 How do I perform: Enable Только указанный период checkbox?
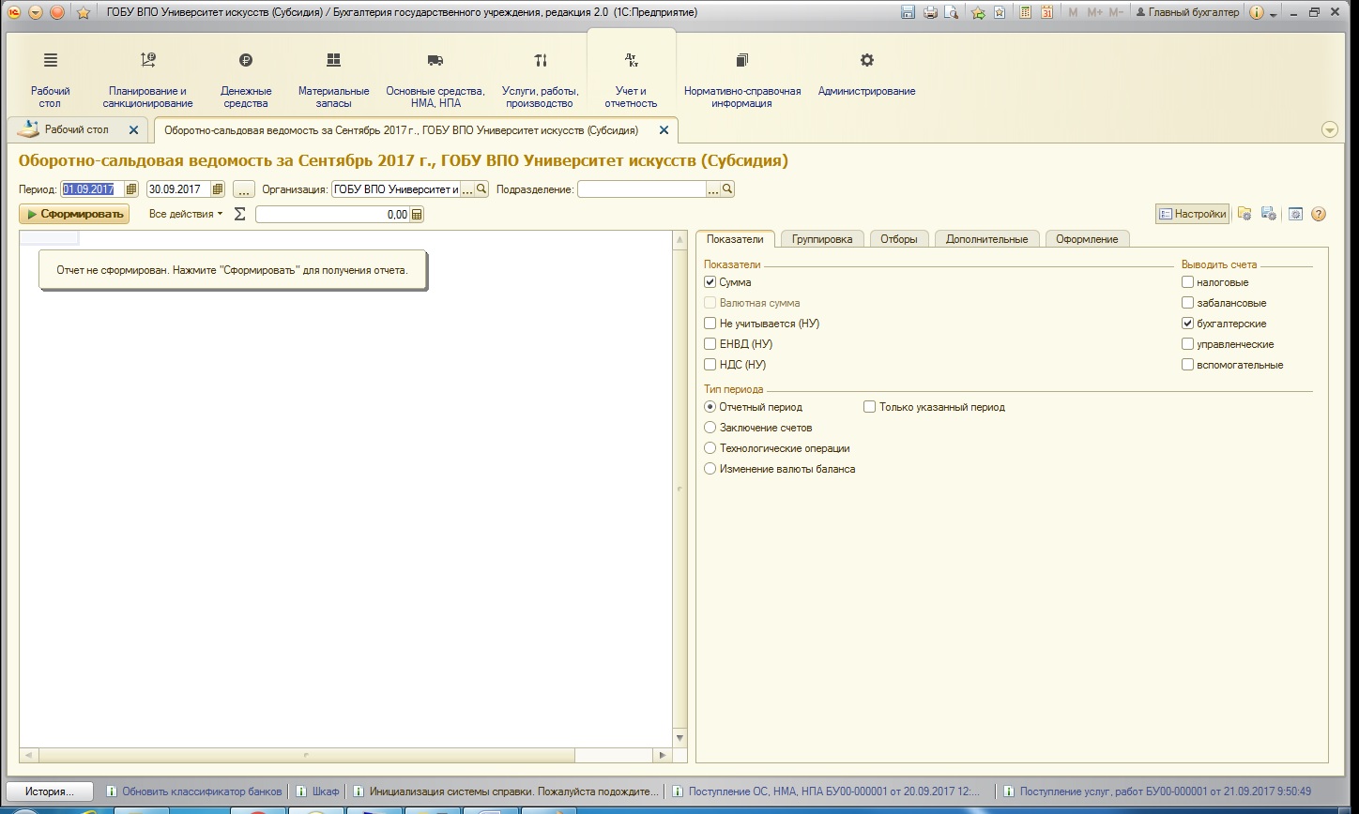tap(870, 406)
